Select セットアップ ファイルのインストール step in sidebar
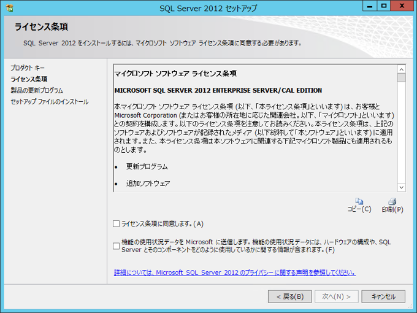 click(50, 102)
